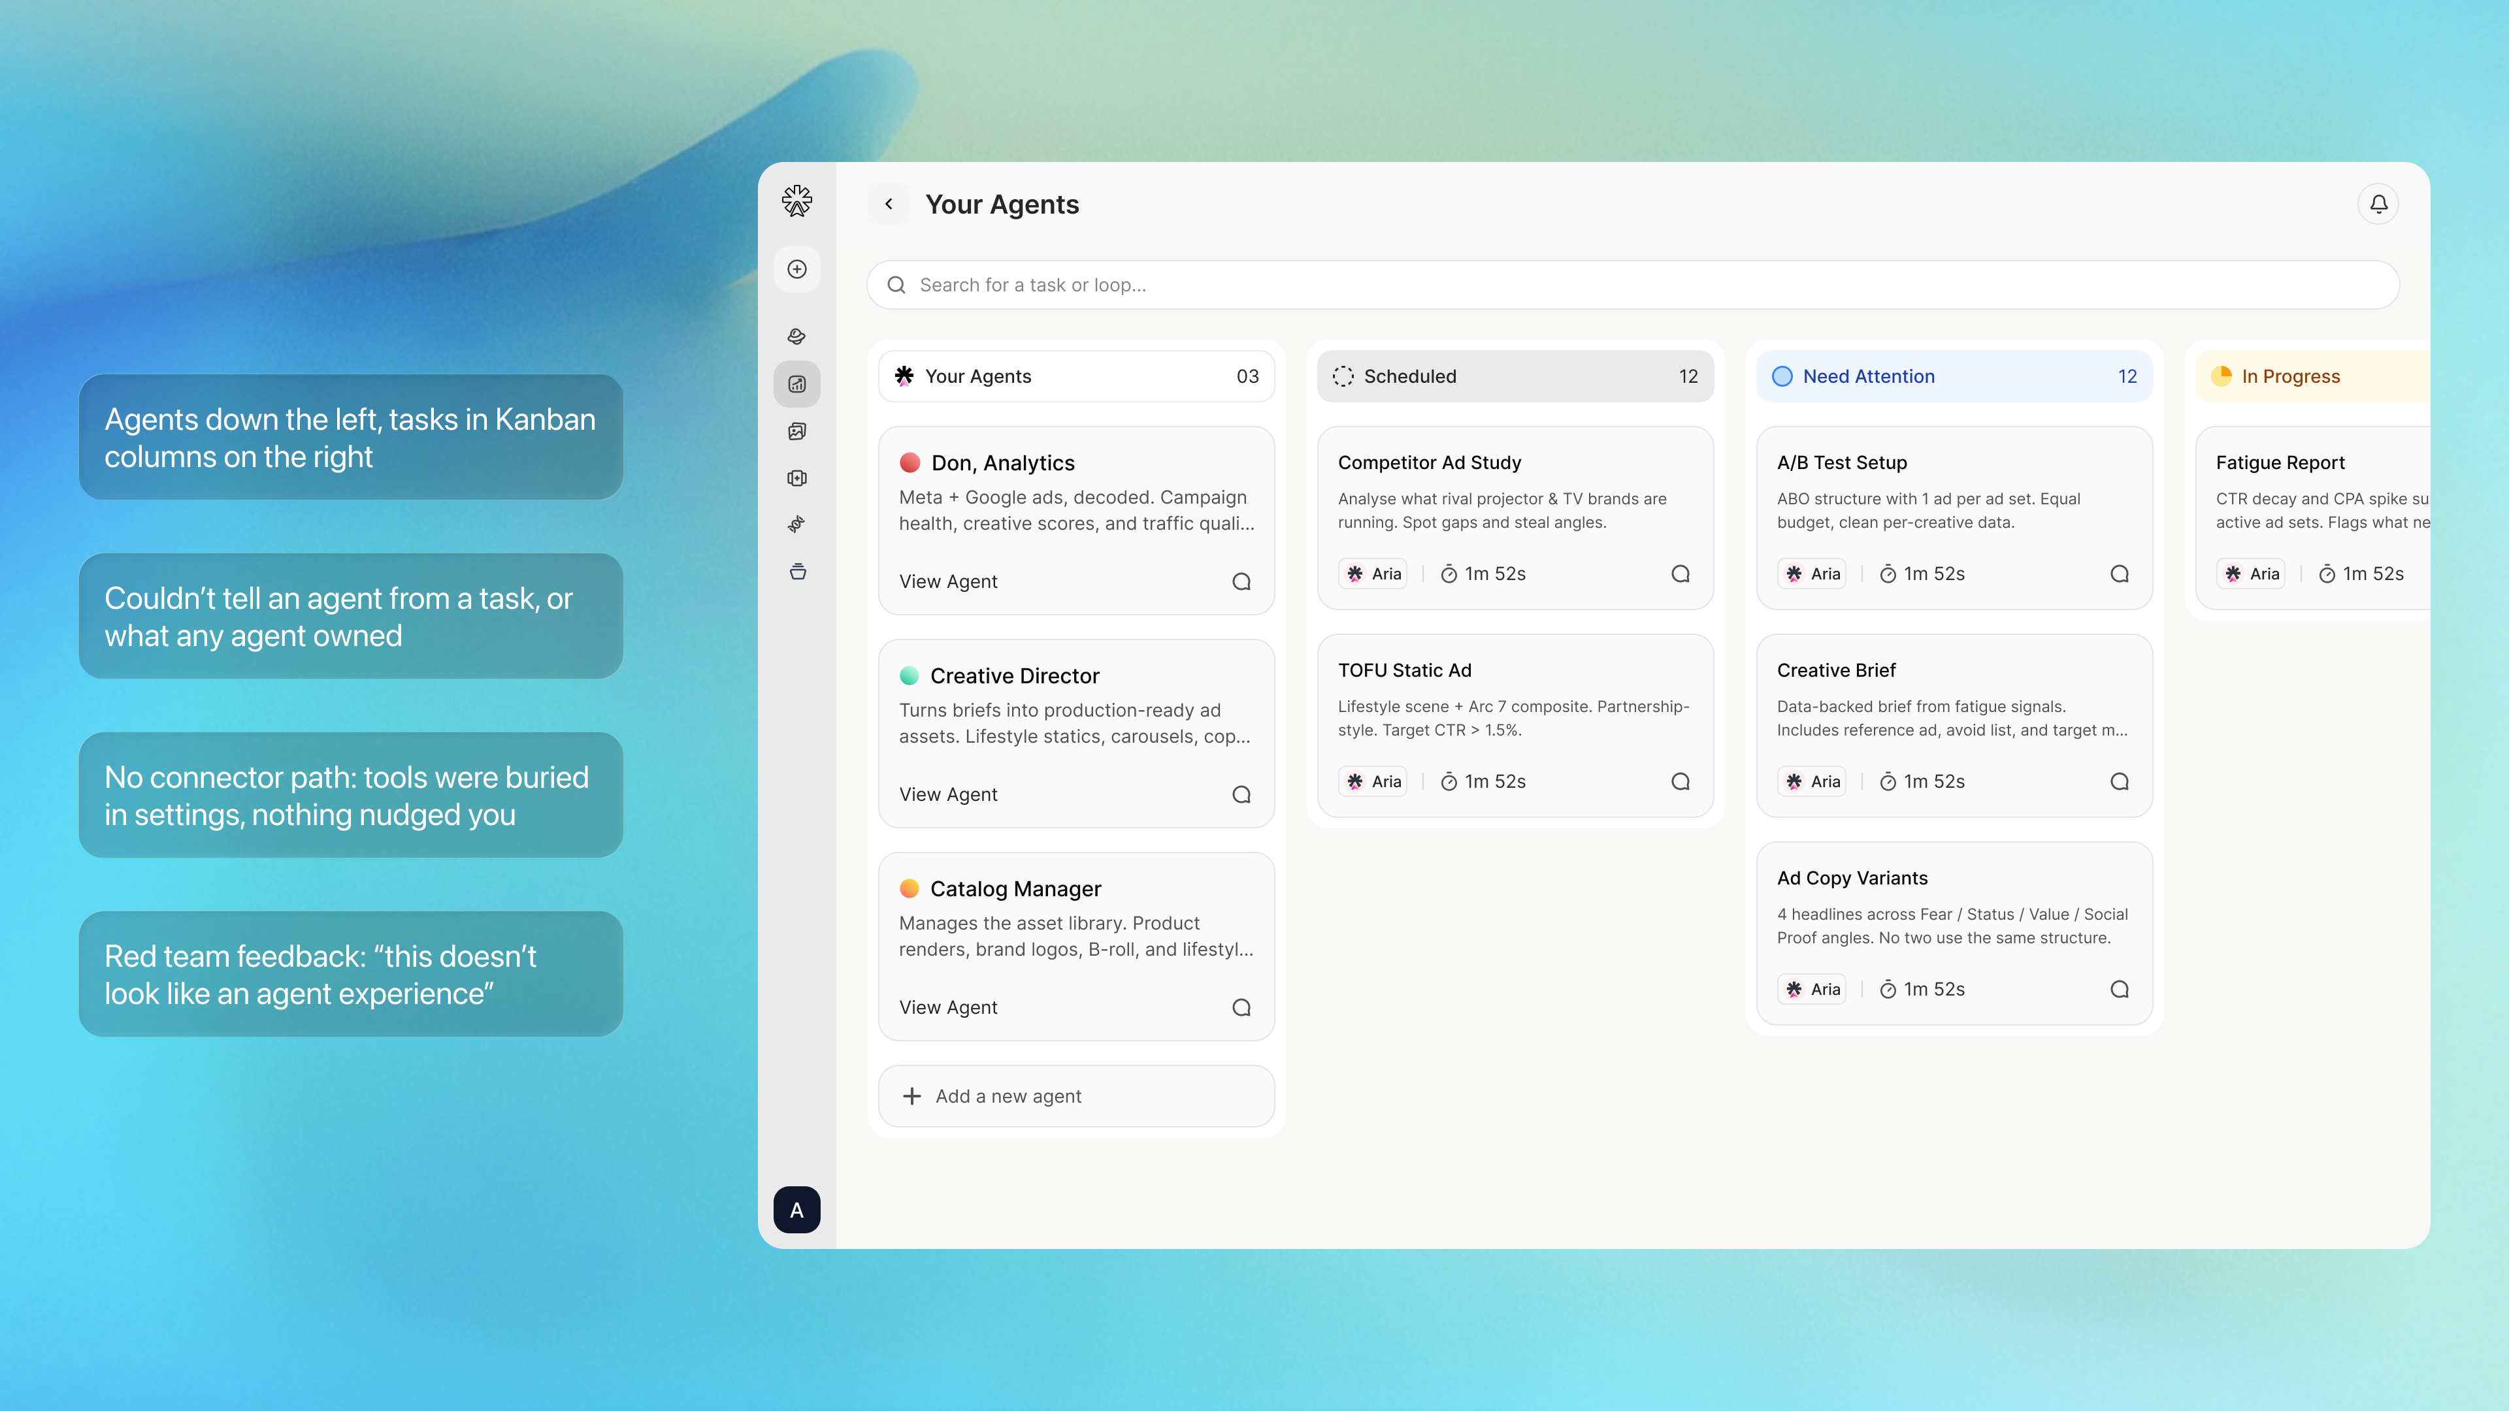Click orange status dot of Catalog Manager
This screenshot has width=2509, height=1411.
910,888
